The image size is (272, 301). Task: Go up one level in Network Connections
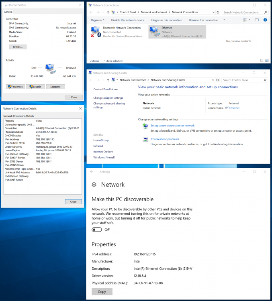[108, 12]
